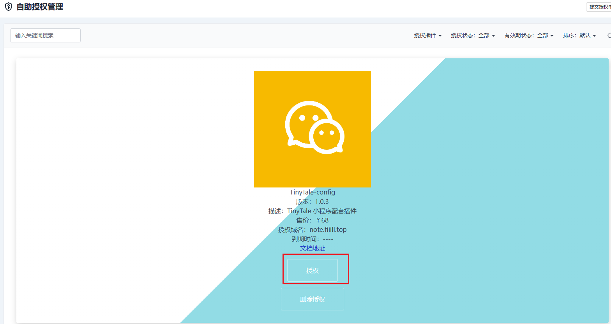Click the 售价：￥68 price line
The width and height of the screenshot is (611, 324).
[313, 220]
